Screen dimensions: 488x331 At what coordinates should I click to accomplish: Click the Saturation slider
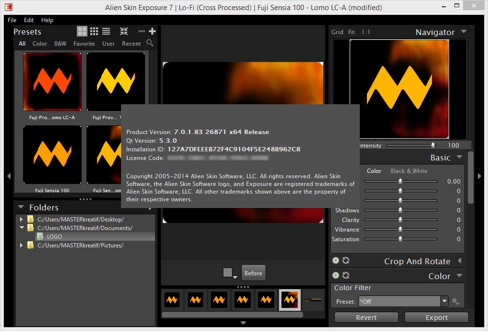(x=401, y=239)
